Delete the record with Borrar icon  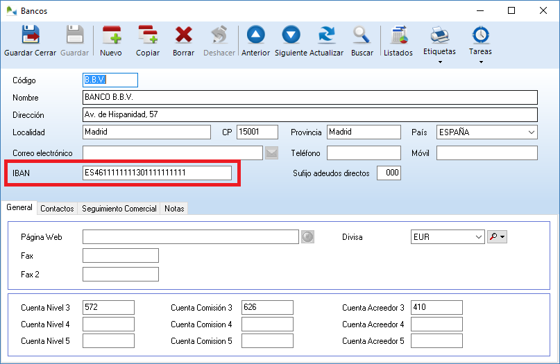[x=183, y=36]
